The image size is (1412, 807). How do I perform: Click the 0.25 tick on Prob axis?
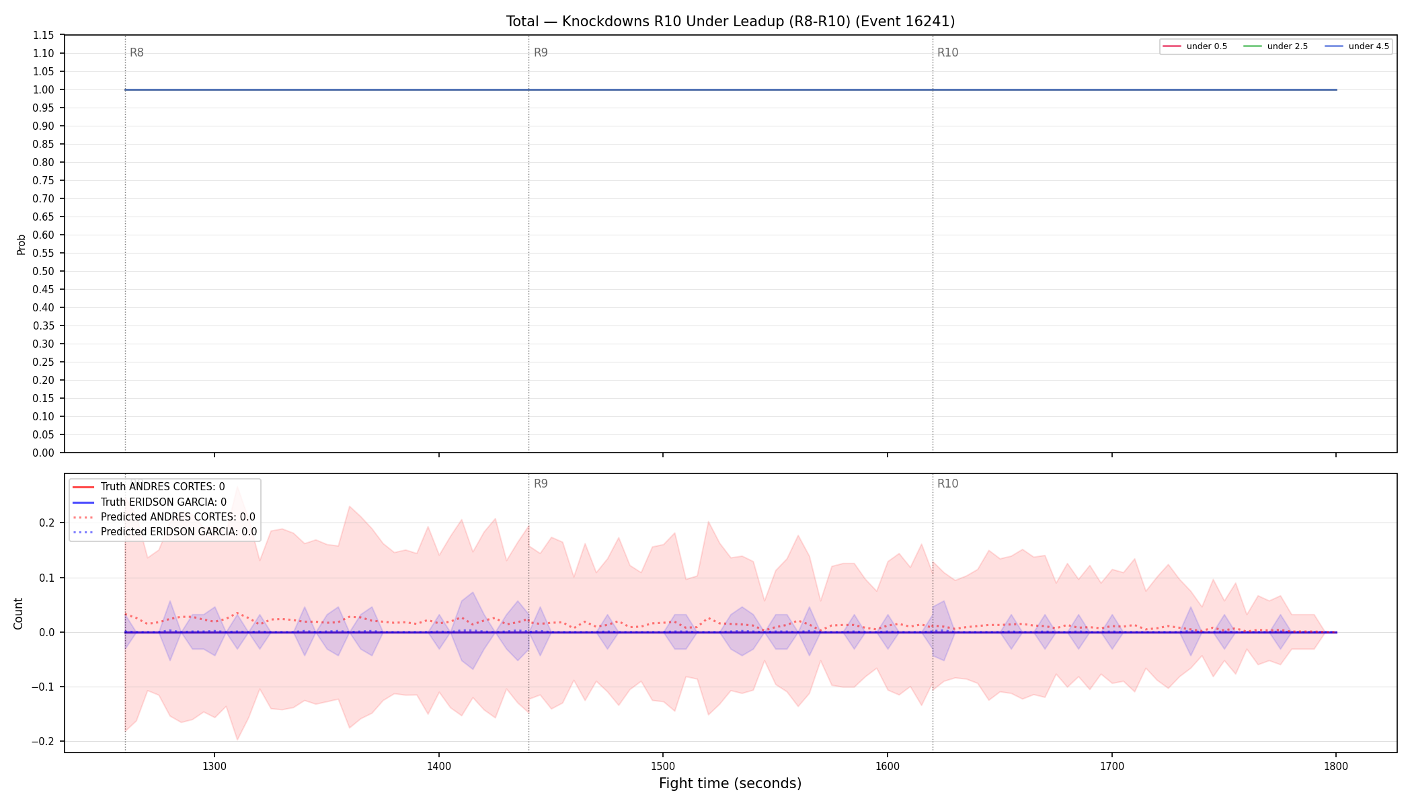click(x=44, y=362)
